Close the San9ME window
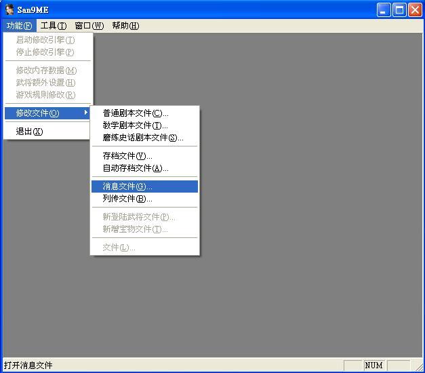The width and height of the screenshot is (425, 373). click(415, 10)
